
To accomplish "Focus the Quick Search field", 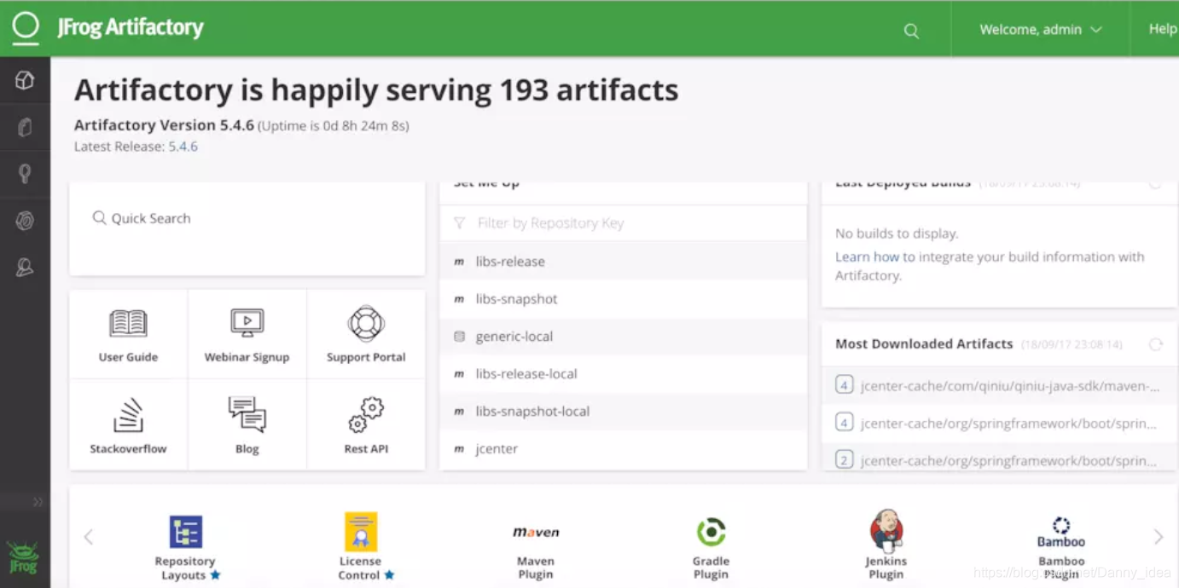I will point(247,218).
